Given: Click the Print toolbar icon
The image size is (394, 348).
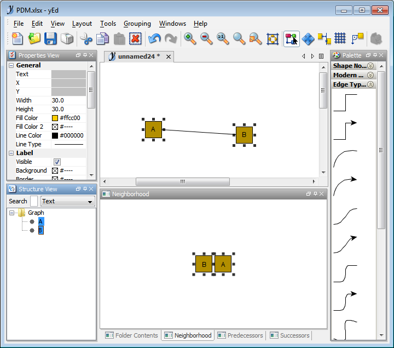Looking at the screenshot, I should 67,39.
